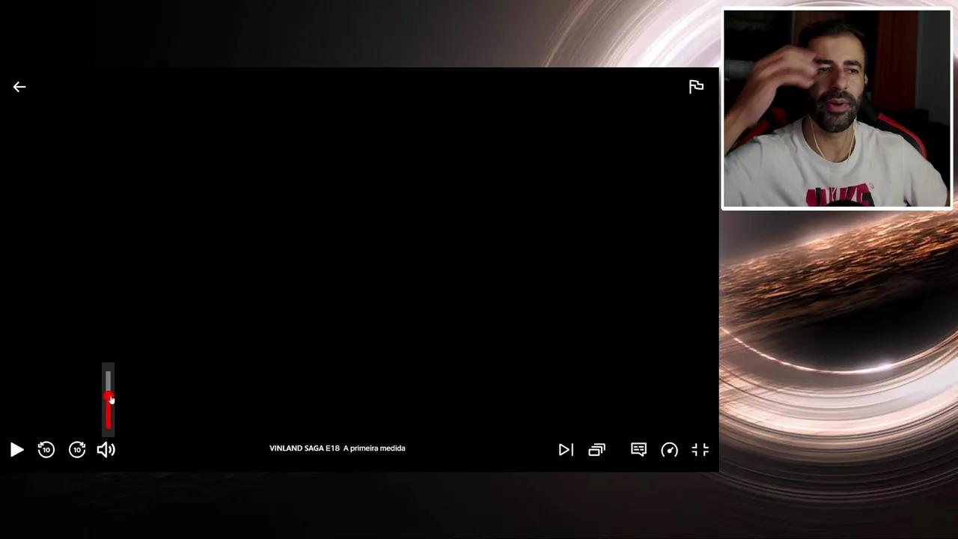Mute audio with the speaker icon

coord(106,450)
